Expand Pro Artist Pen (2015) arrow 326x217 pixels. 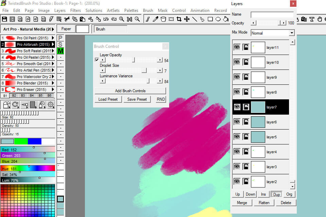[53, 70]
